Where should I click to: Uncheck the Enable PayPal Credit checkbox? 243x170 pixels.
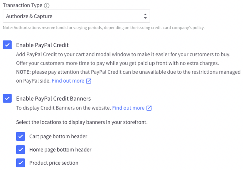click(x=7, y=45)
